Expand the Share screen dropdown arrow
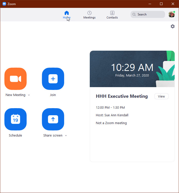 click(66, 136)
